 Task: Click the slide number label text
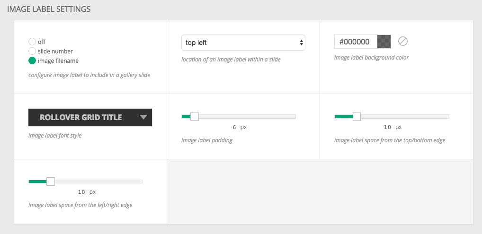[55, 51]
